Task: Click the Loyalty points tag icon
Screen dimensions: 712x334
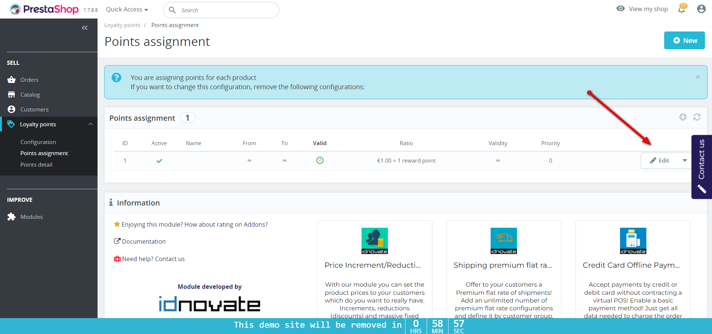Action: coord(11,124)
